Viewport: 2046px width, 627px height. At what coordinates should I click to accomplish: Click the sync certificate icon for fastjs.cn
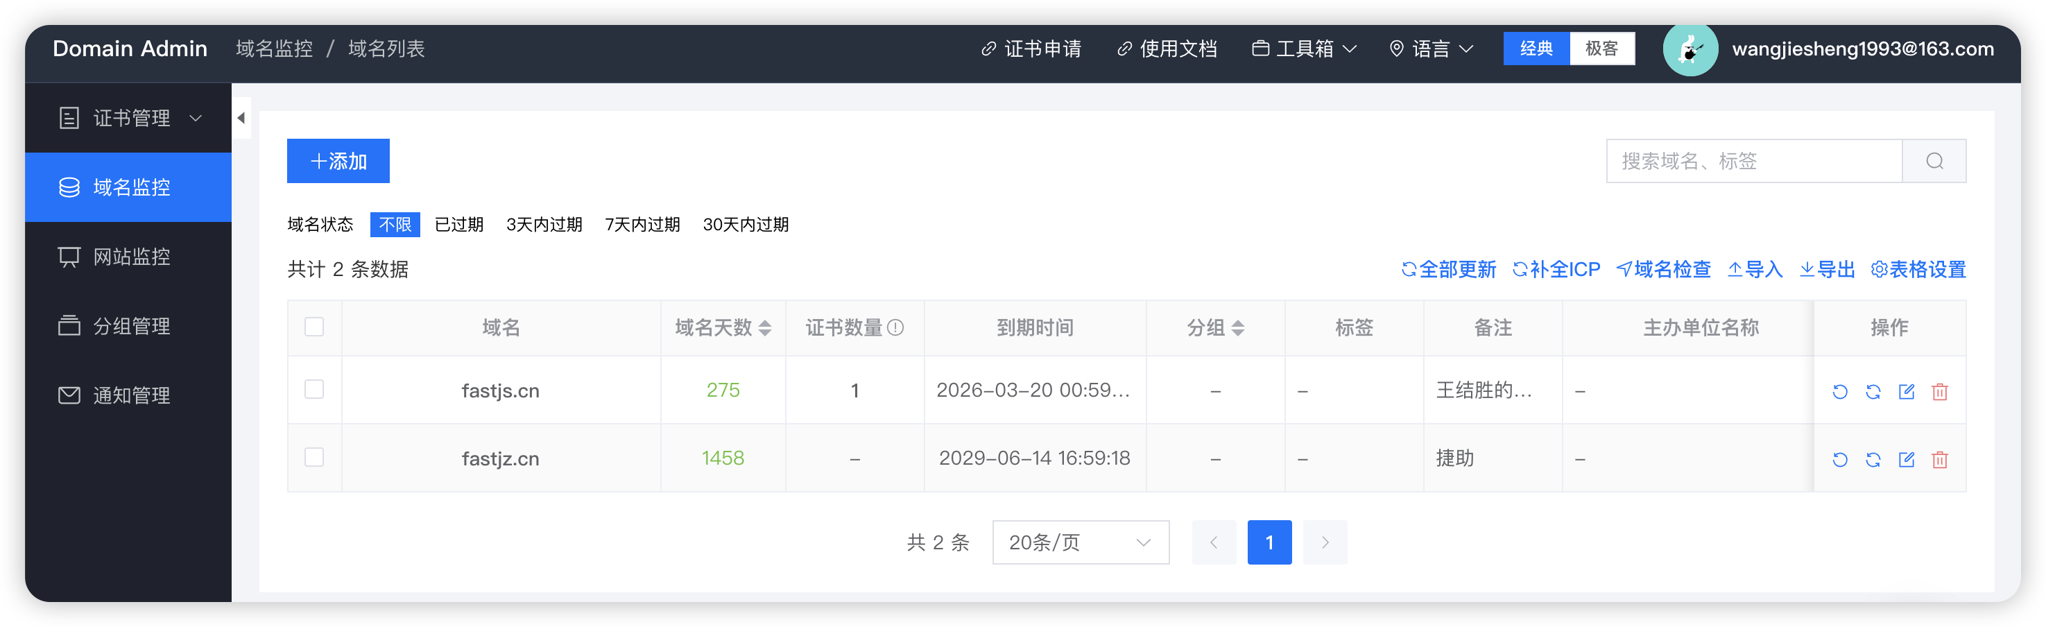[1873, 391]
